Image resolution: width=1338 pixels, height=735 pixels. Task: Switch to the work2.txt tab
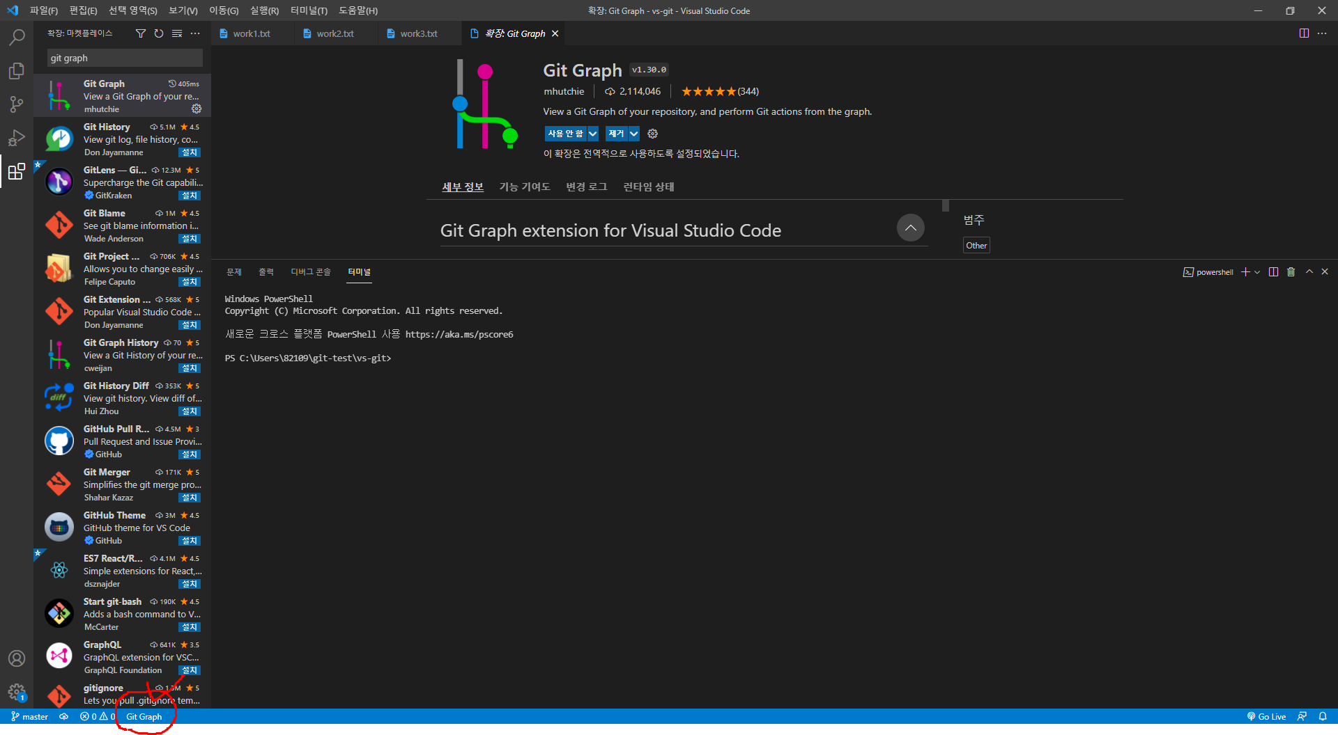pyautogui.click(x=335, y=33)
